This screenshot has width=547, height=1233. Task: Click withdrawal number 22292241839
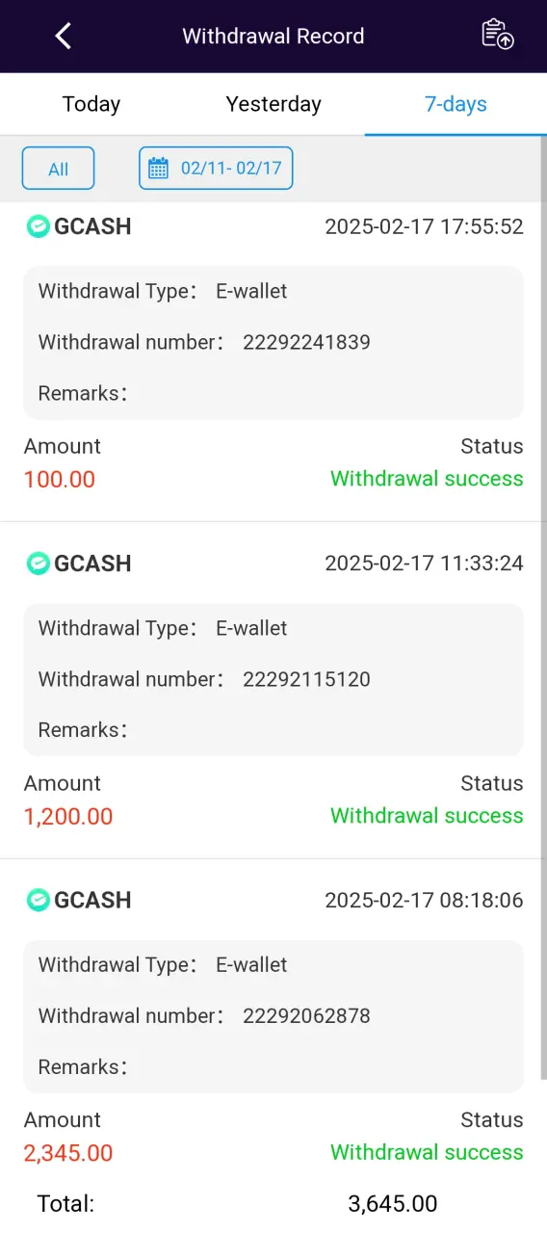click(x=306, y=342)
